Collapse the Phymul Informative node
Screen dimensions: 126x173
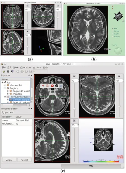[x=5, y=97]
